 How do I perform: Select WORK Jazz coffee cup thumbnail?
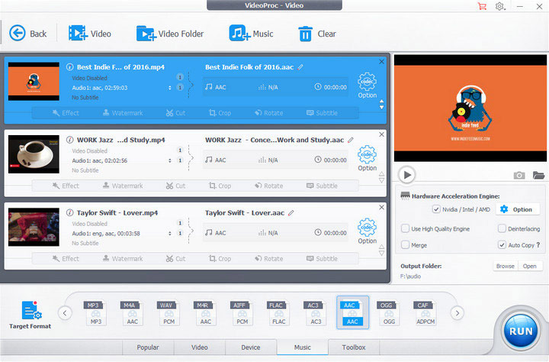pyautogui.click(x=34, y=154)
